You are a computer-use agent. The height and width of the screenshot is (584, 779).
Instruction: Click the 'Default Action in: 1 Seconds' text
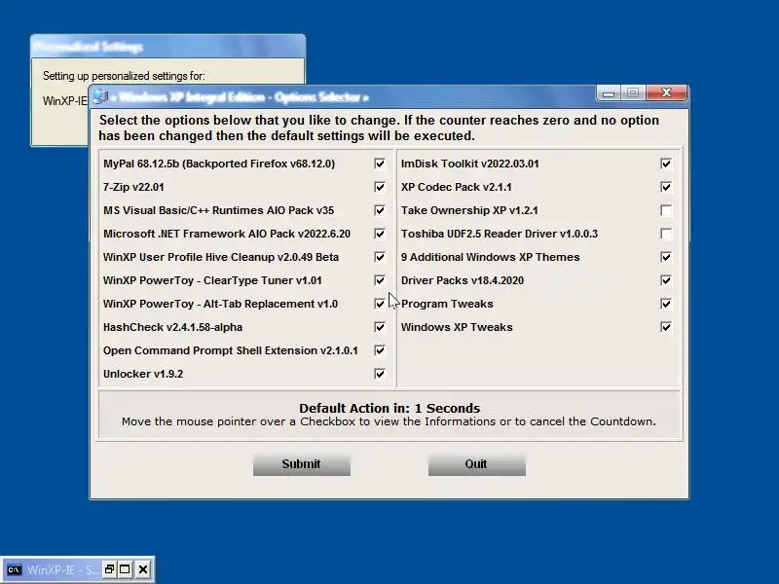389,408
